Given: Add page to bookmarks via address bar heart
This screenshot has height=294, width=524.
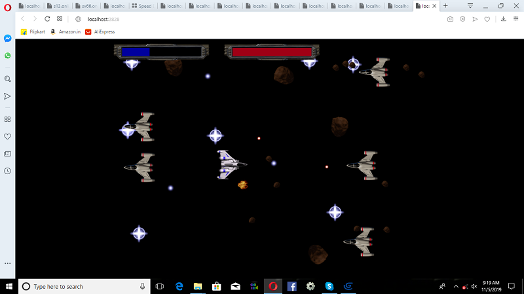Looking at the screenshot, I should point(487,19).
